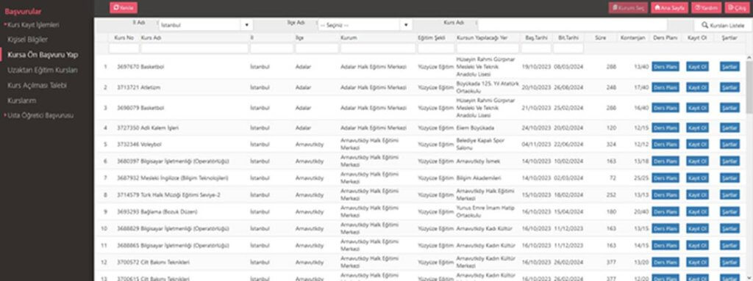View Şartlar for Atletizm course
Image resolution: width=753 pixels, height=281 pixels.
729,87
